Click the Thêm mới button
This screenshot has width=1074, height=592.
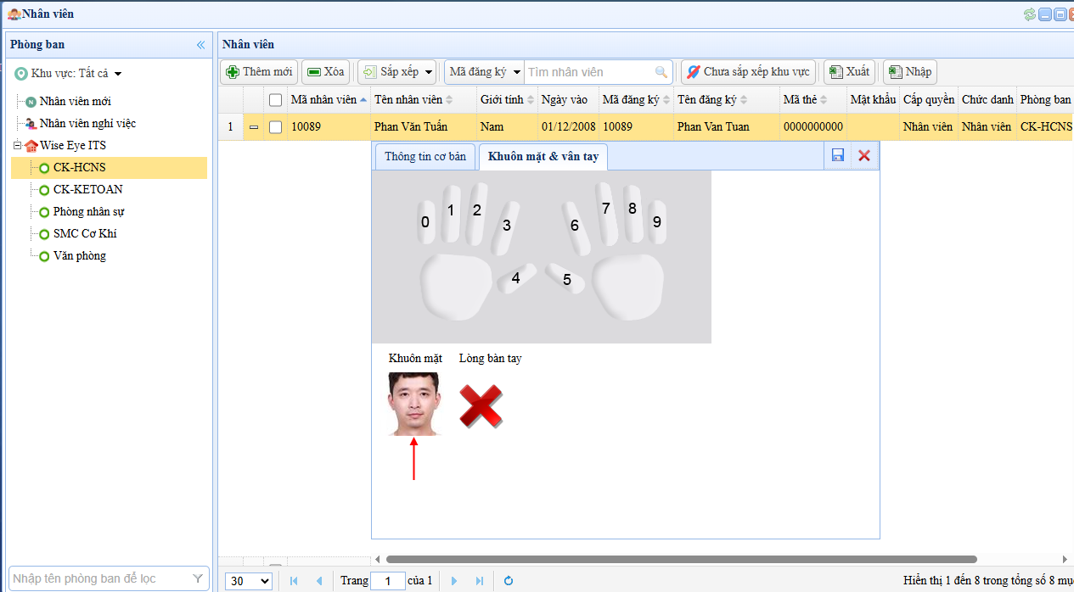259,72
